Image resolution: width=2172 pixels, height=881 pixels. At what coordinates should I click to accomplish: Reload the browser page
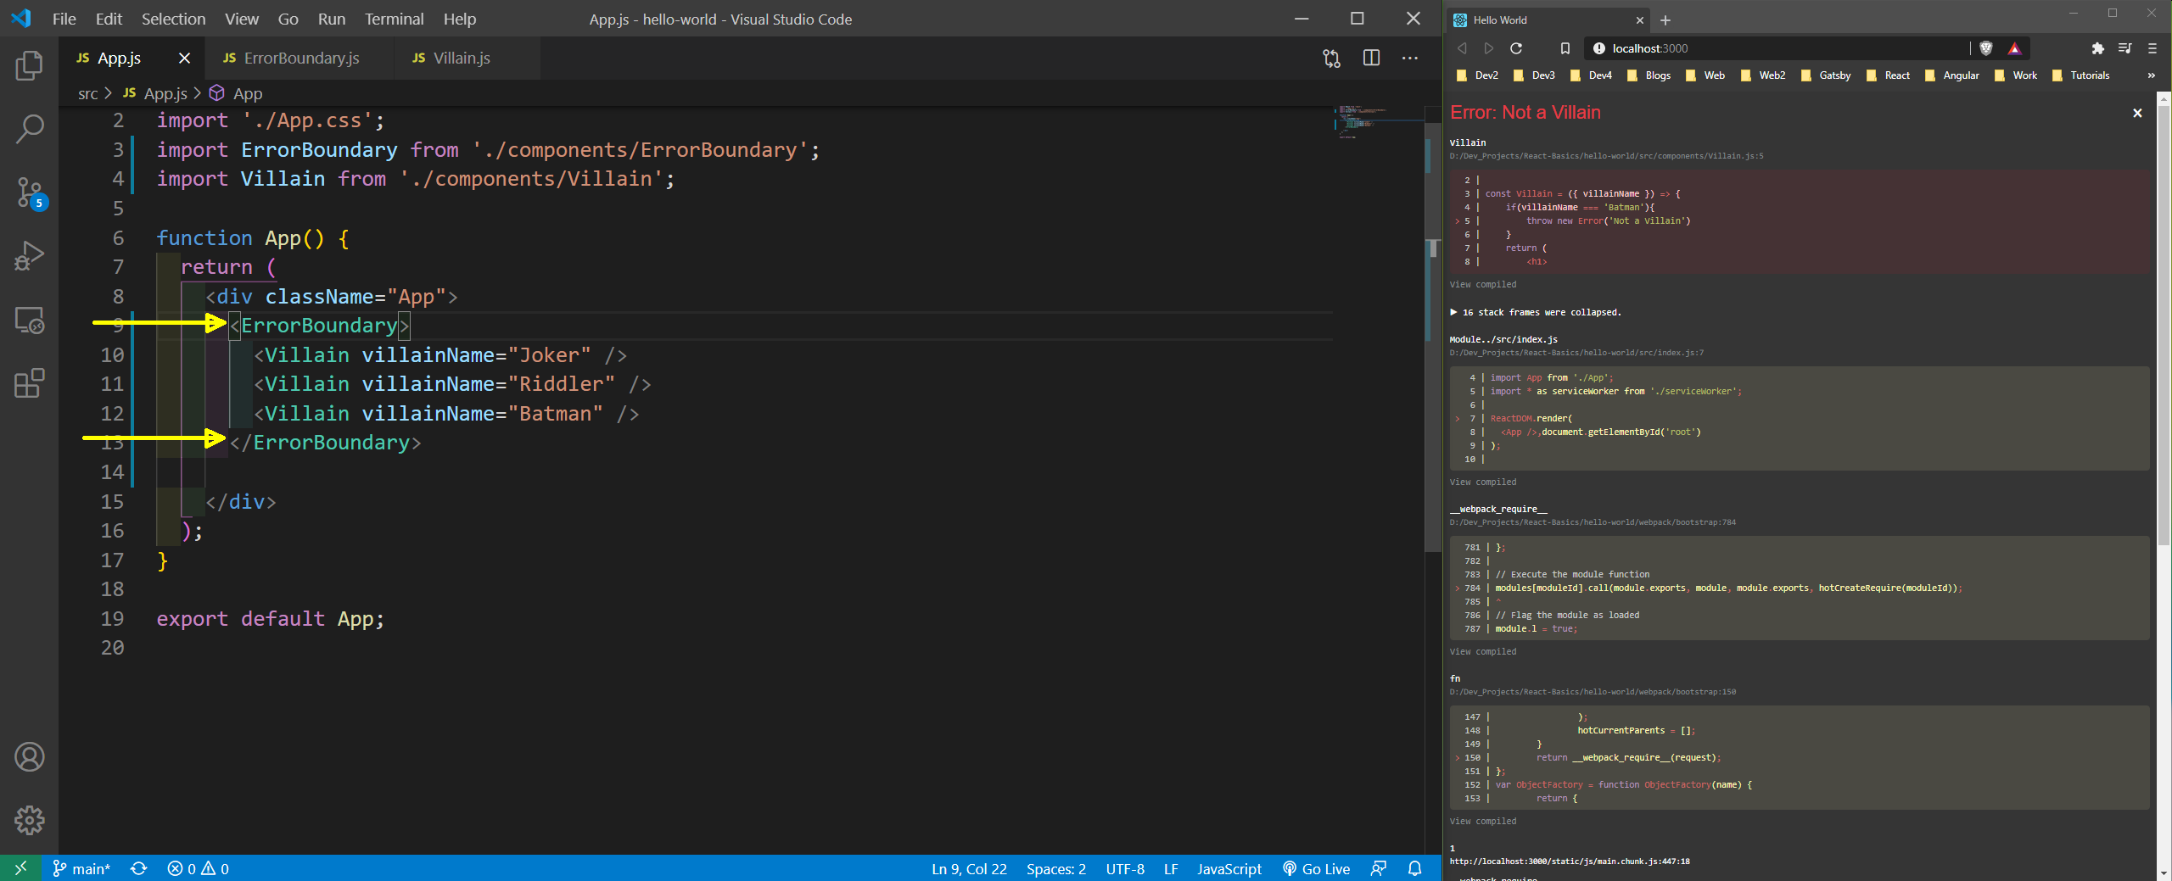click(x=1516, y=48)
